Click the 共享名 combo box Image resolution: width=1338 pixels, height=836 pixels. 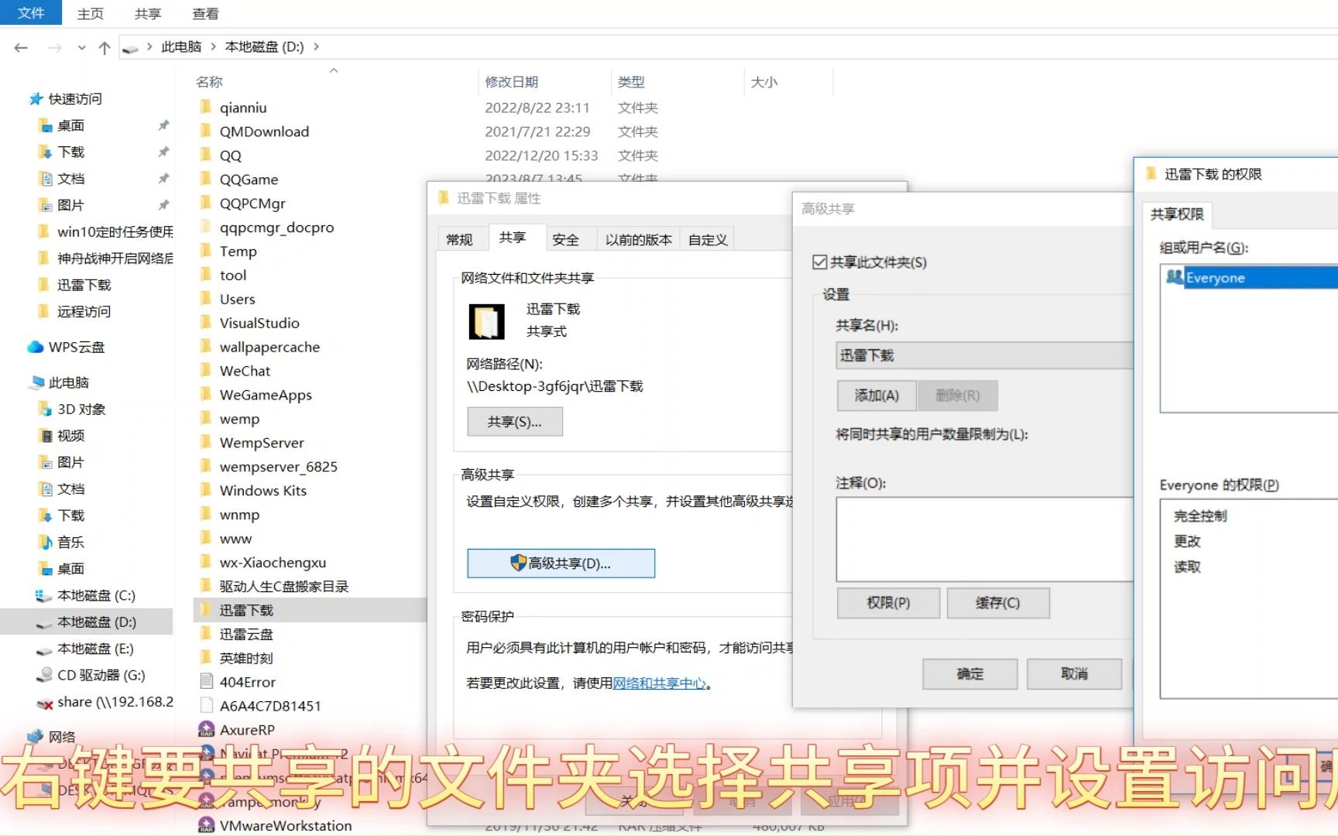click(x=984, y=355)
